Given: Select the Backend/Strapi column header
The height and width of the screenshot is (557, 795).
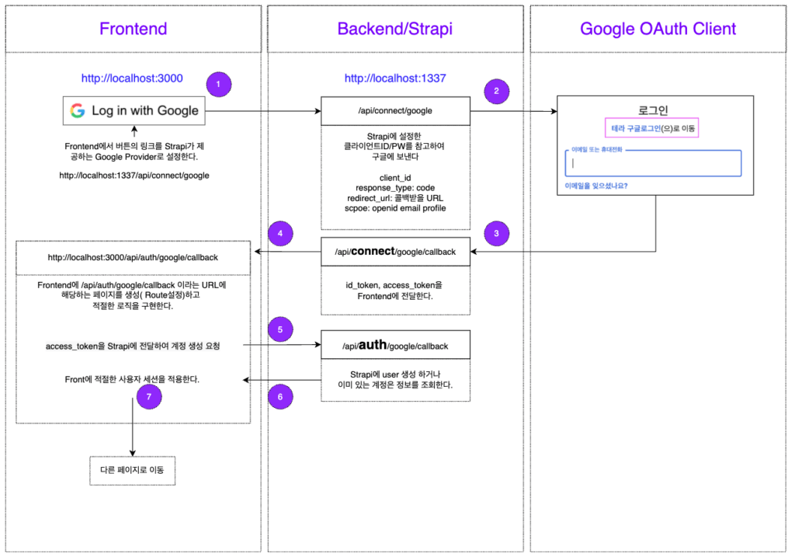Looking at the screenshot, I should tap(394, 30).
